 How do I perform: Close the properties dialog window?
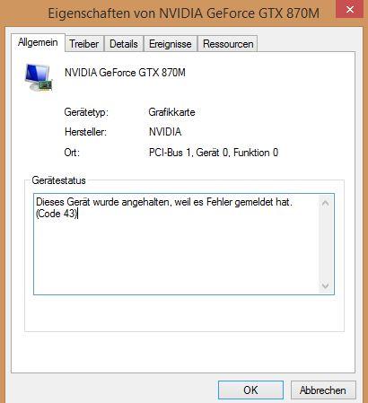(x=349, y=9)
